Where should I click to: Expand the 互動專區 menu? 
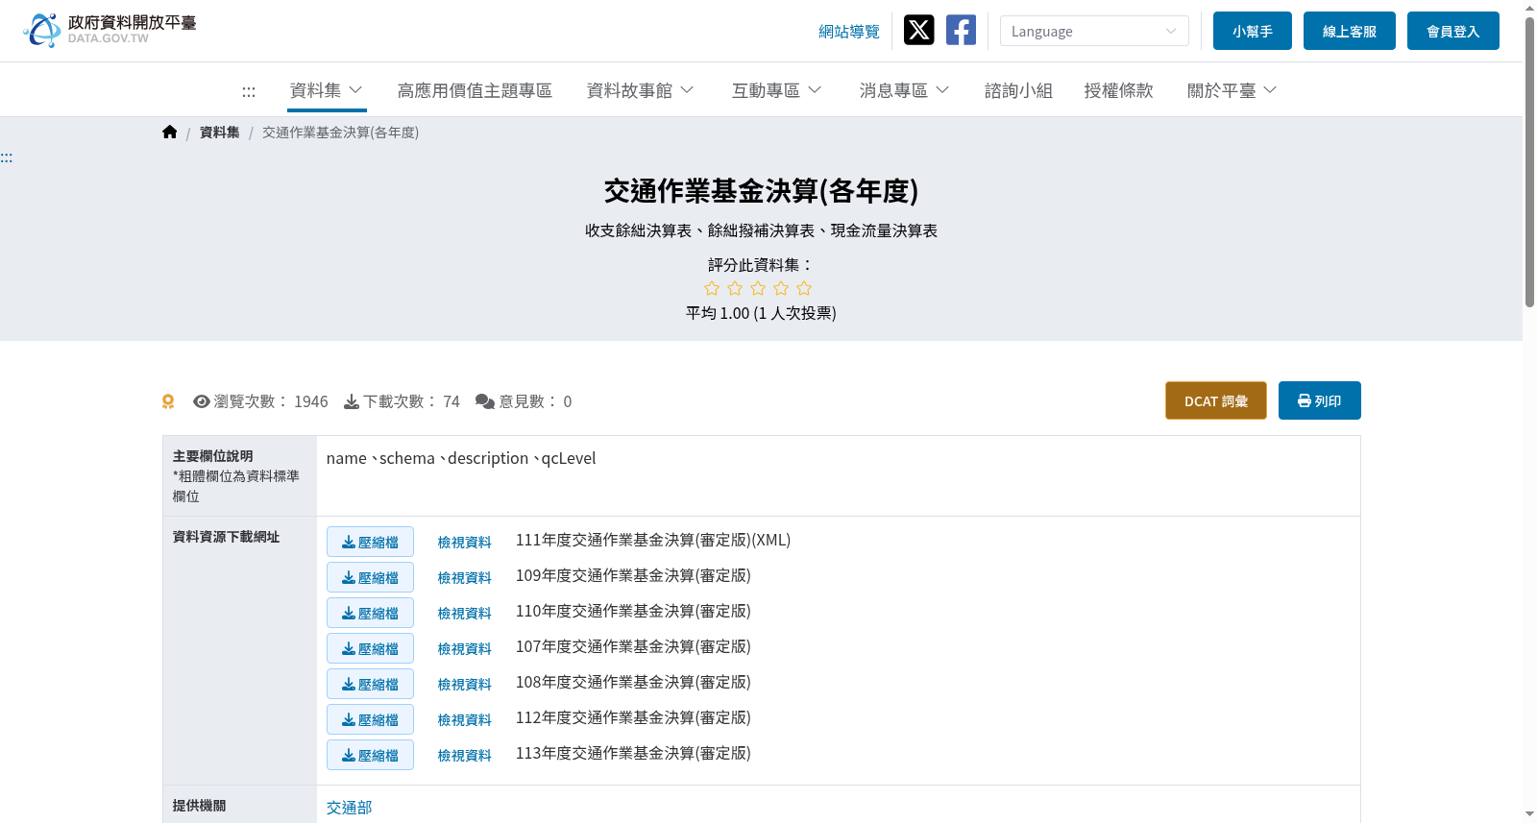click(x=776, y=90)
